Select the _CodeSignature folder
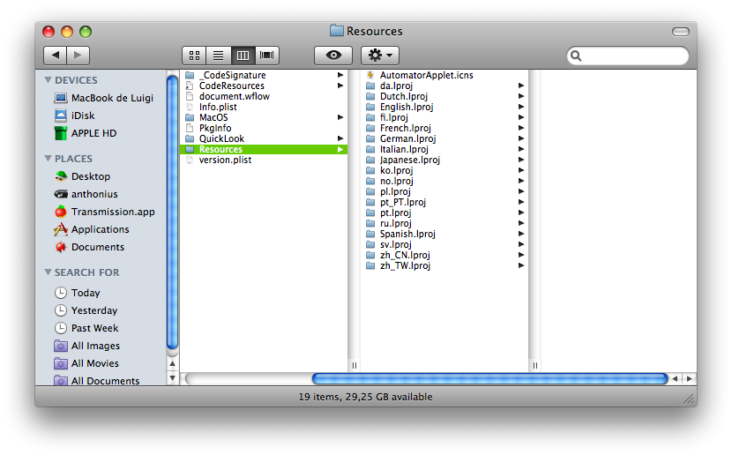The width and height of the screenshot is (732, 455). tap(264, 75)
